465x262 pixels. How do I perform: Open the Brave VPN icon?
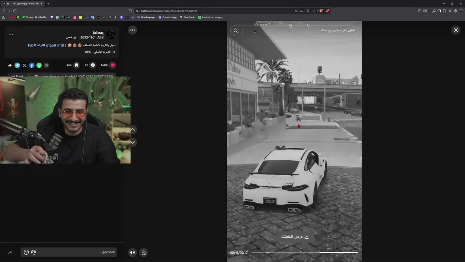tap(455, 11)
